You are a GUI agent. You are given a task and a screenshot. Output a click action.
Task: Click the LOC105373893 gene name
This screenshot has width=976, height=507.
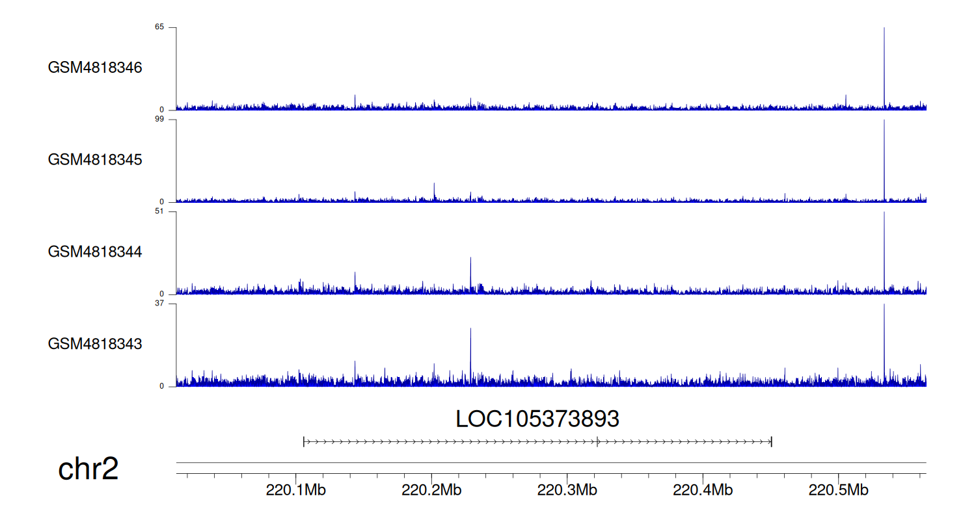(x=537, y=419)
